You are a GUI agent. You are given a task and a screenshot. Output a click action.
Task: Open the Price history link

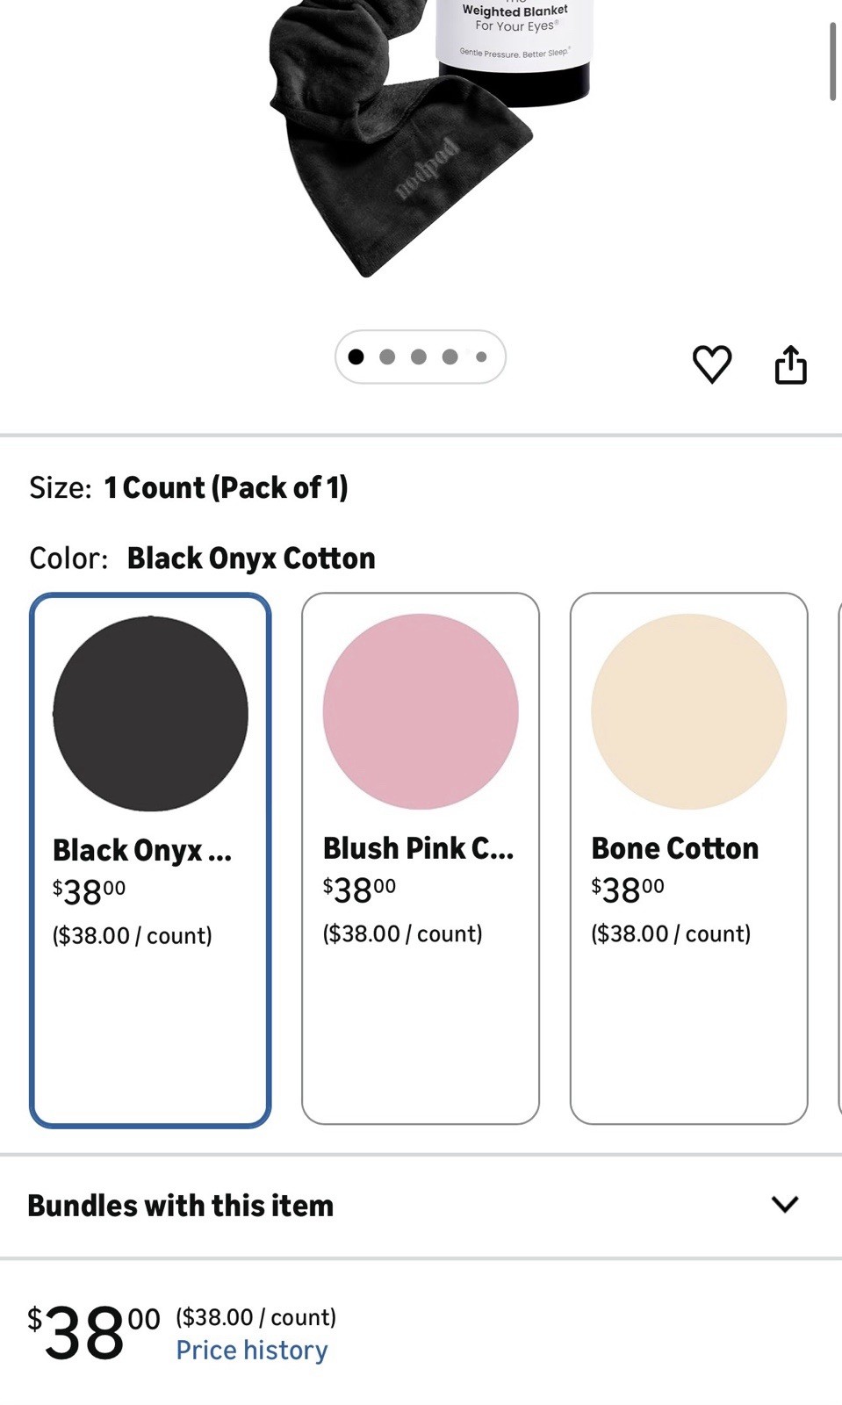tap(252, 1350)
